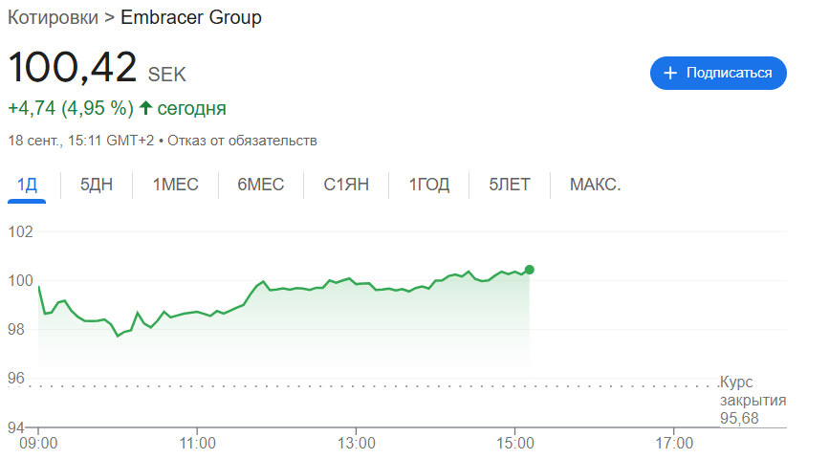
Task: Click the 09:00 time axis label
Action: 39,444
